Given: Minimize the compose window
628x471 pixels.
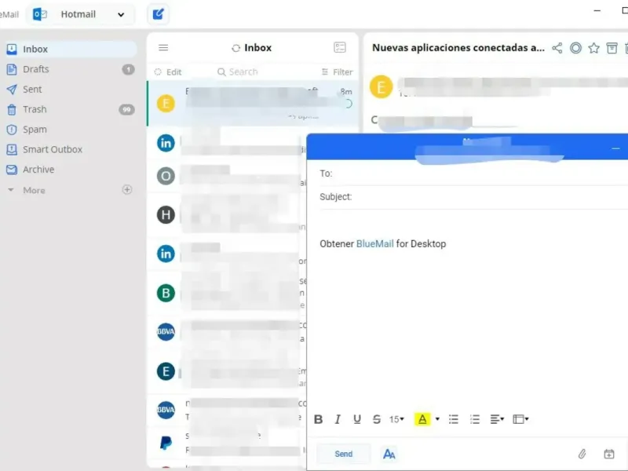Looking at the screenshot, I should click(615, 148).
